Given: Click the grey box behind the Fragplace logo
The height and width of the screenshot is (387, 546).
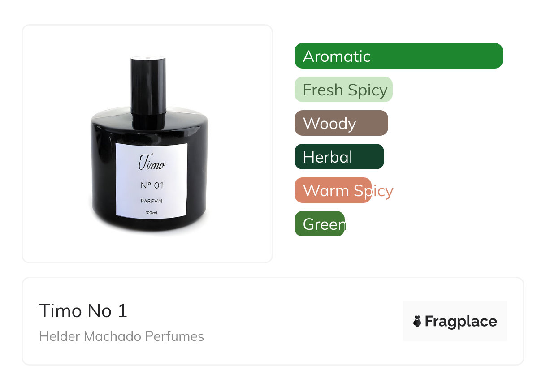Looking at the screenshot, I should click(x=455, y=321).
